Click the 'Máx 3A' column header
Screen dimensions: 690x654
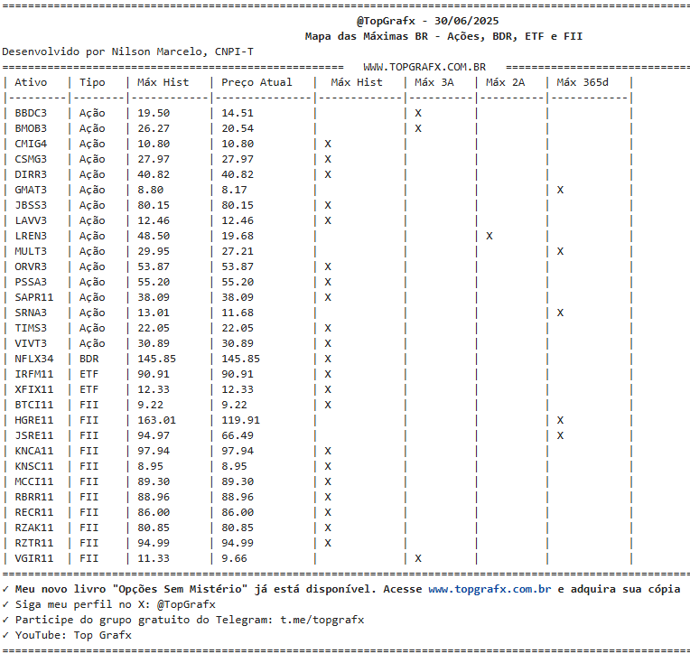click(434, 82)
